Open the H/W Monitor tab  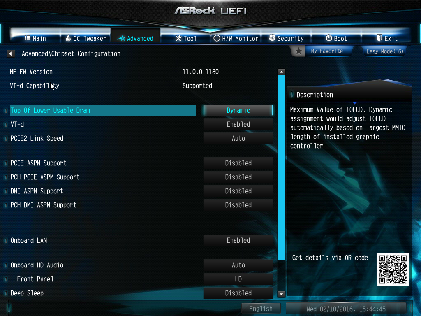[x=236, y=38]
